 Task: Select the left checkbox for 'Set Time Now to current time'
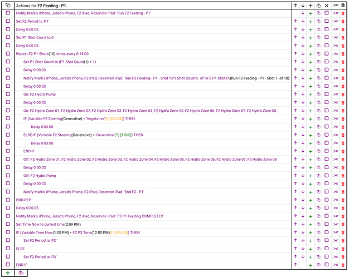pyautogui.click(x=8, y=224)
